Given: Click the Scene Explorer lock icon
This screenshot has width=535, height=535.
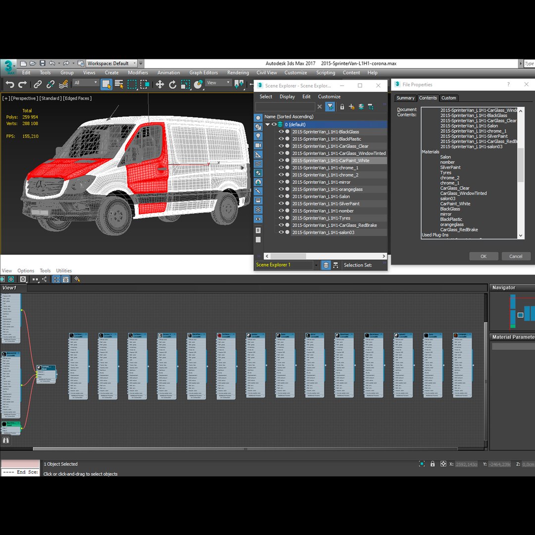Looking at the screenshot, I should coord(342,107).
